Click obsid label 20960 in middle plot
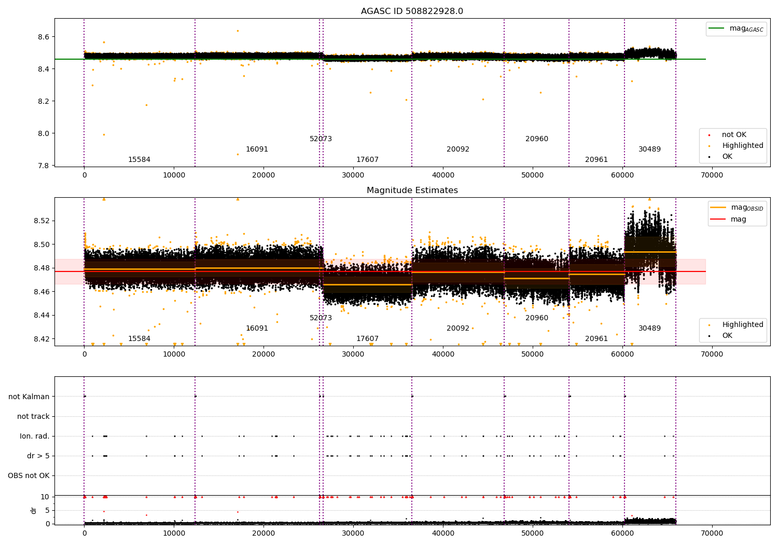 [536, 318]
